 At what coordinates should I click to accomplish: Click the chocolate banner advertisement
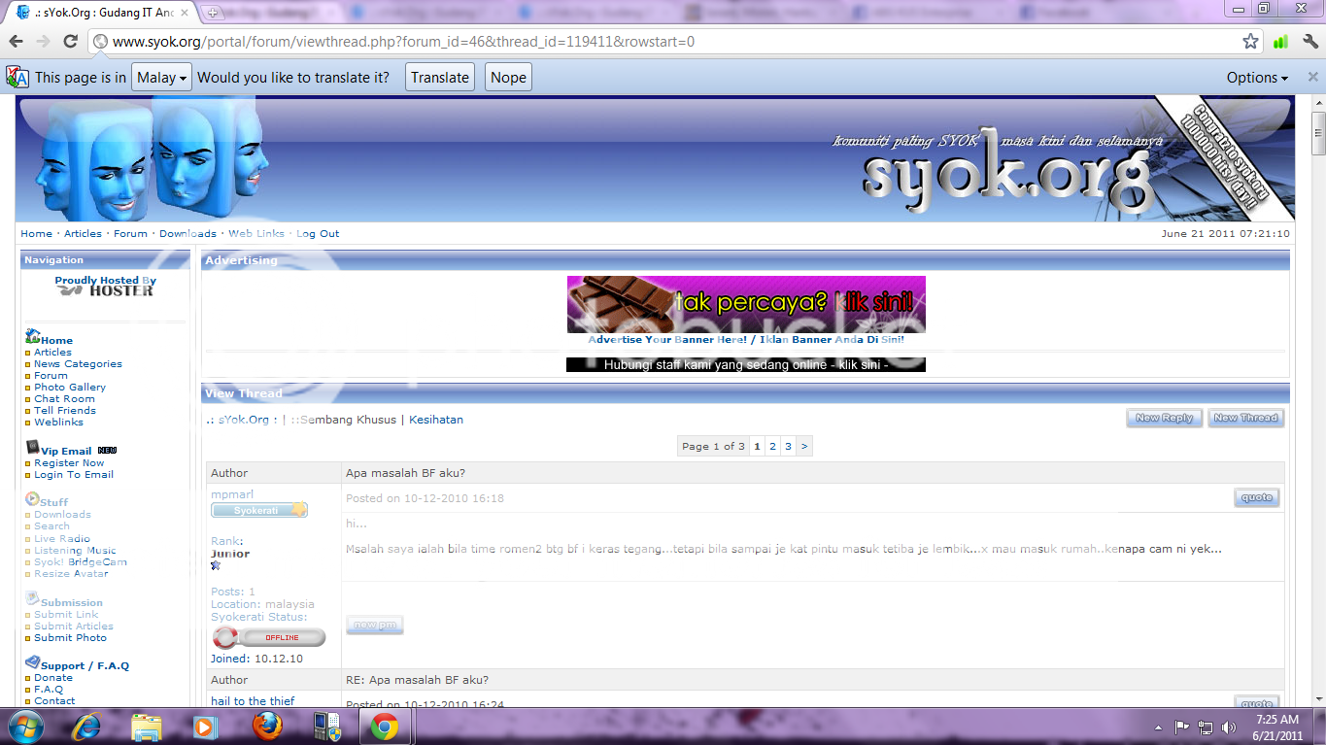tap(746, 304)
